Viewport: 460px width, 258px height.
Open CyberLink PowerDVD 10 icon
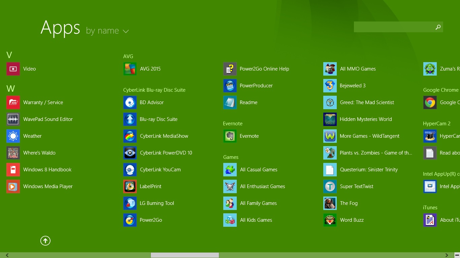coord(130,153)
